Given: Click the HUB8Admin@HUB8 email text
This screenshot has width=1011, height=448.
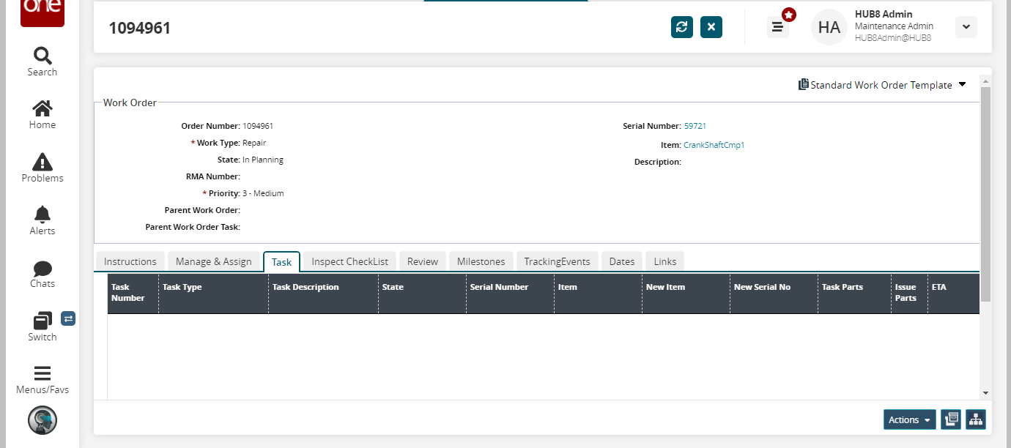Looking at the screenshot, I should (893, 38).
